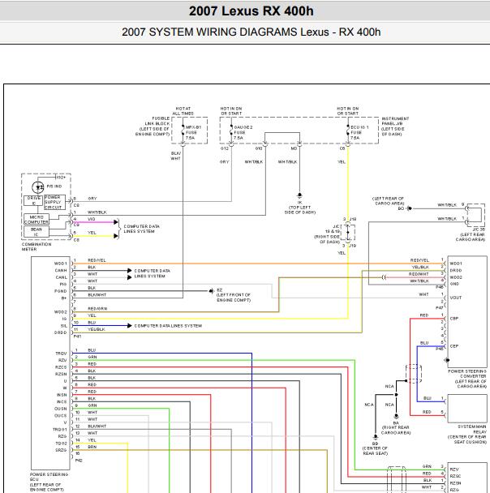
Task: Click the 'COMBINATION METER' label
Action: (37, 246)
